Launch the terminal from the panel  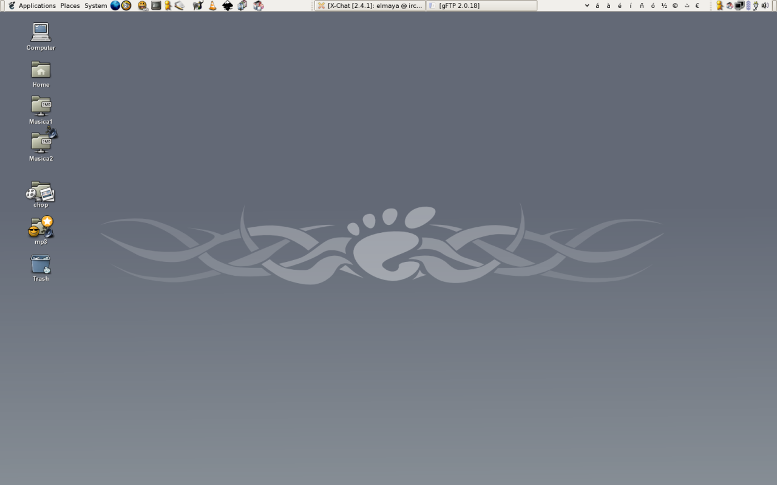(x=156, y=5)
